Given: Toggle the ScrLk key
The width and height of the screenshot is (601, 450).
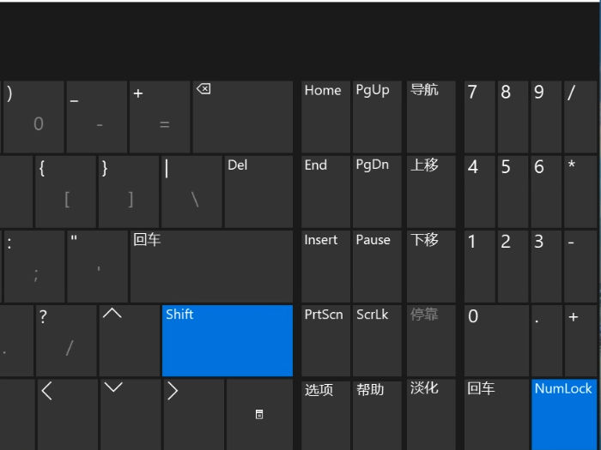Looking at the screenshot, I should [376, 340].
